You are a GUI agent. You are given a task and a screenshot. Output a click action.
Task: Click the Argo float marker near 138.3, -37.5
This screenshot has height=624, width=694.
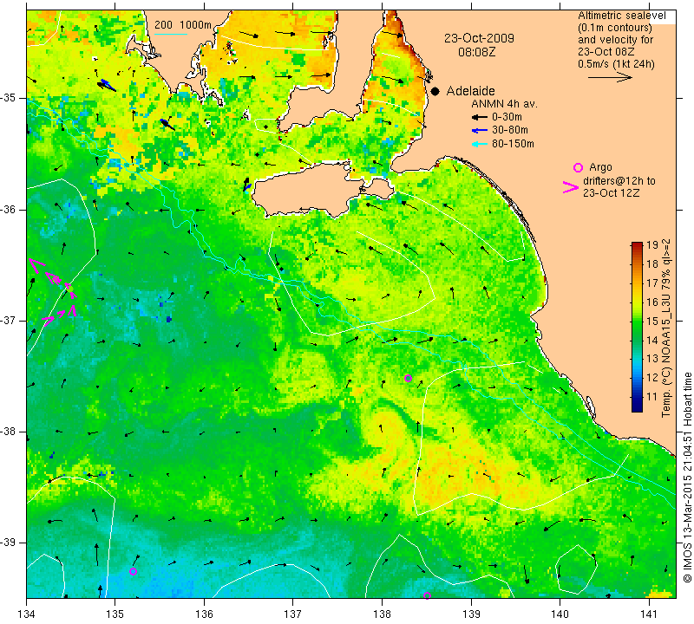(x=408, y=378)
